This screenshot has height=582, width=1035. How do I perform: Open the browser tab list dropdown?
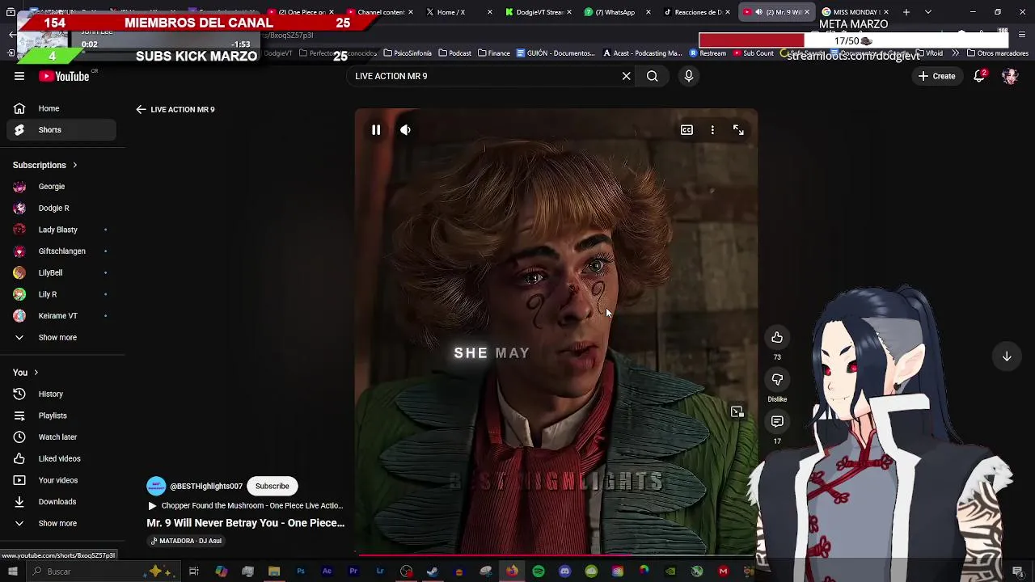click(928, 12)
